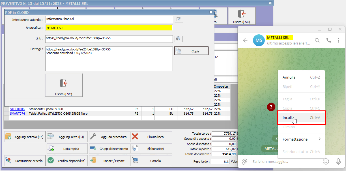
Task: Select the yellow Anagrafica field METALLI SRL
Action: pyautogui.click(x=109, y=28)
